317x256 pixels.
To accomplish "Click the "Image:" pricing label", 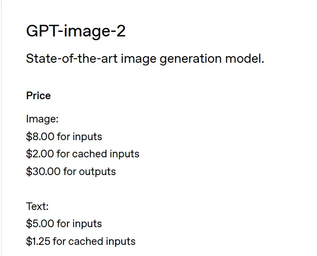I will tap(42, 119).
